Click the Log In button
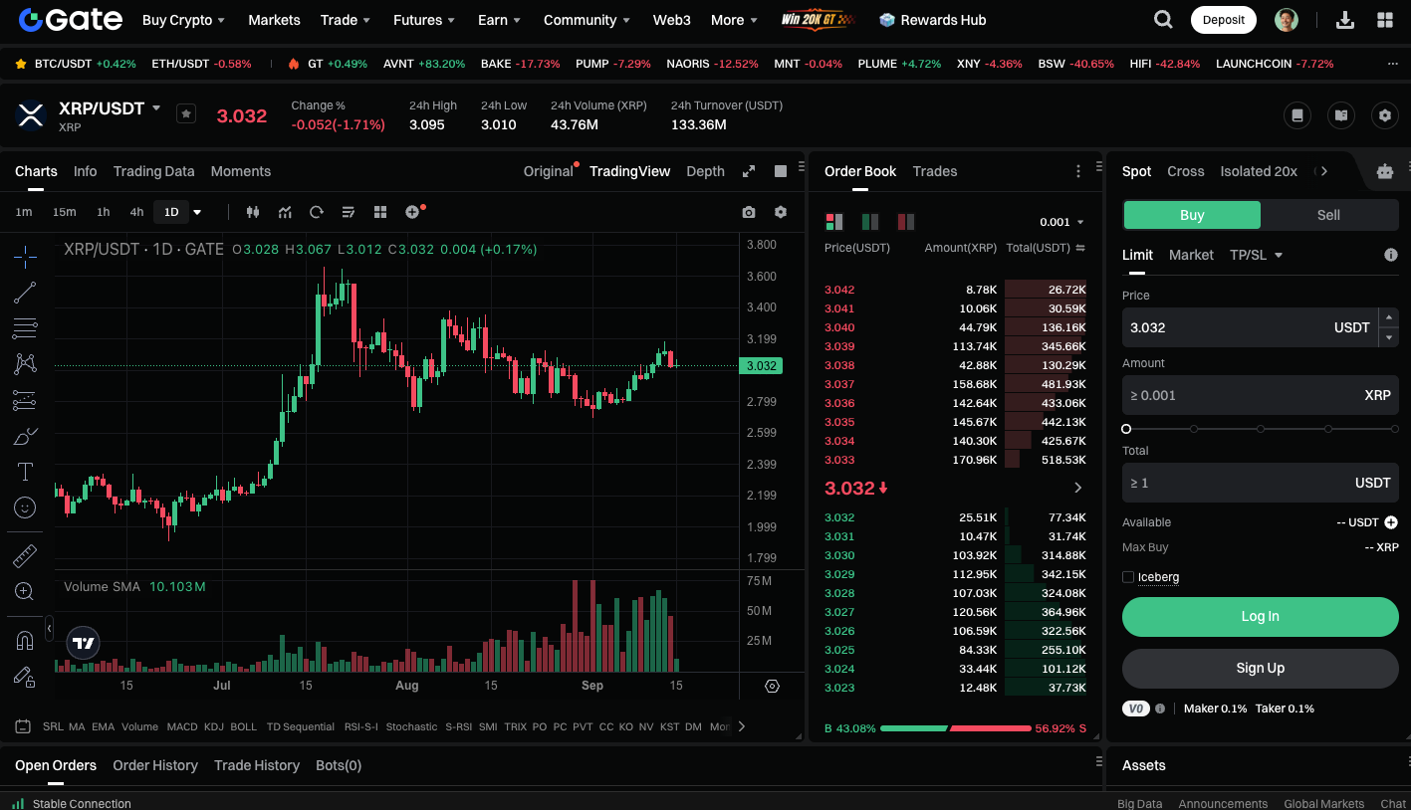The image size is (1411, 810). coord(1261,617)
